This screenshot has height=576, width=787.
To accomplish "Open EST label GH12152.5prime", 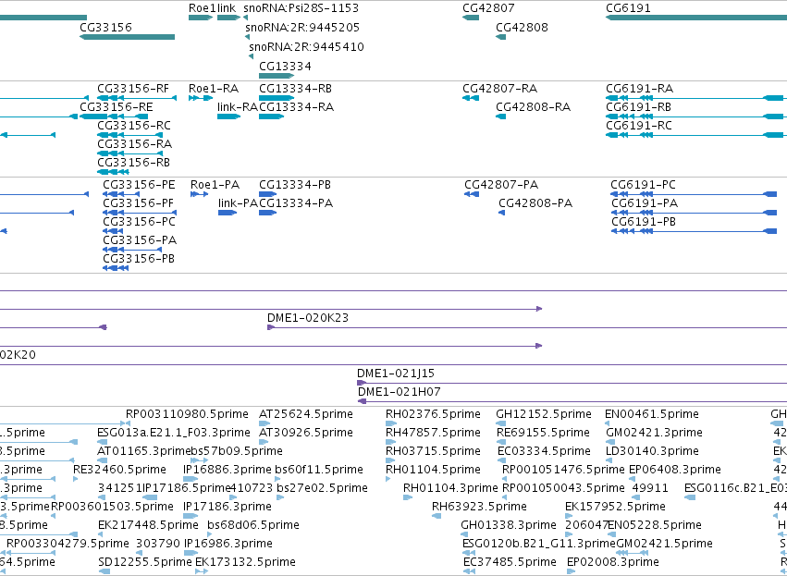I will tap(544, 414).
